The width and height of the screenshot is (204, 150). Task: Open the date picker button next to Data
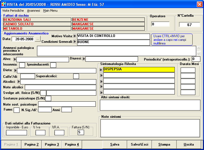38,39
